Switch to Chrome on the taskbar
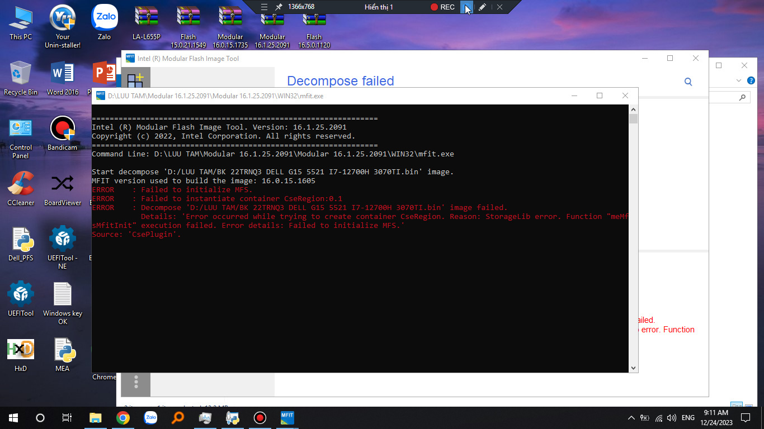The height and width of the screenshot is (429, 764). coord(123,417)
